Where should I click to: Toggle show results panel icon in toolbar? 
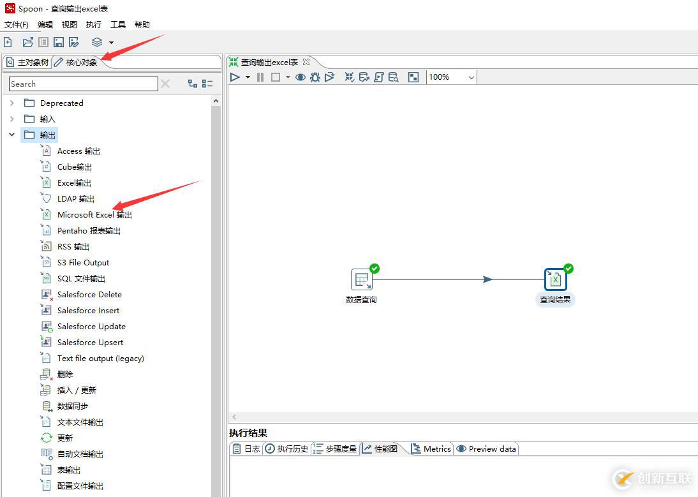[413, 77]
